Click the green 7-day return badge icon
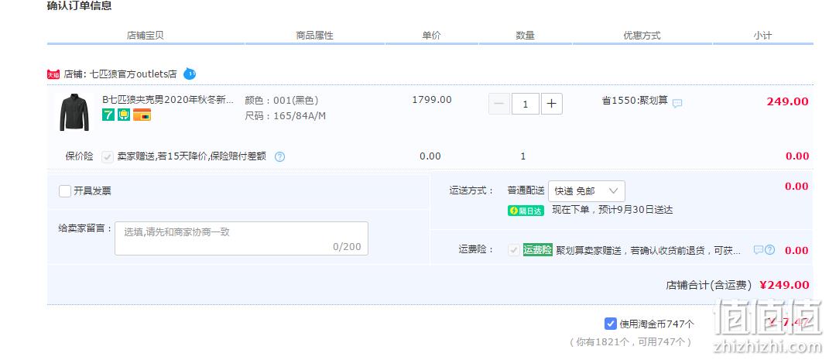The width and height of the screenshot is (829, 360). 108,114
